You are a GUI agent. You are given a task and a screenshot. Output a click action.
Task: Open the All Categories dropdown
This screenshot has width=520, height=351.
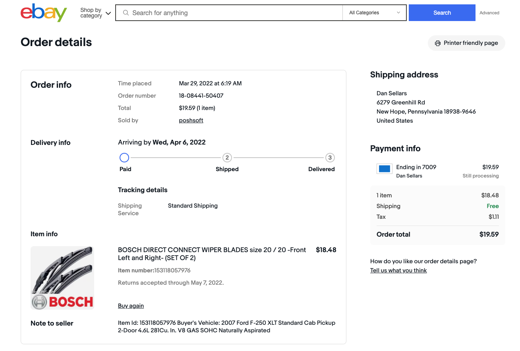375,13
